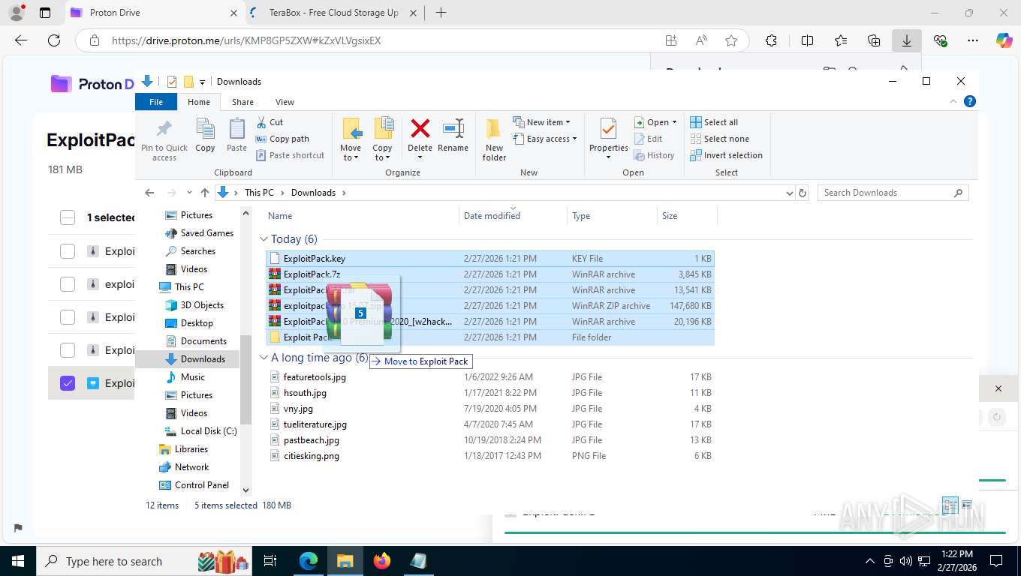Select featuretools.jpg file

pos(489,377)
